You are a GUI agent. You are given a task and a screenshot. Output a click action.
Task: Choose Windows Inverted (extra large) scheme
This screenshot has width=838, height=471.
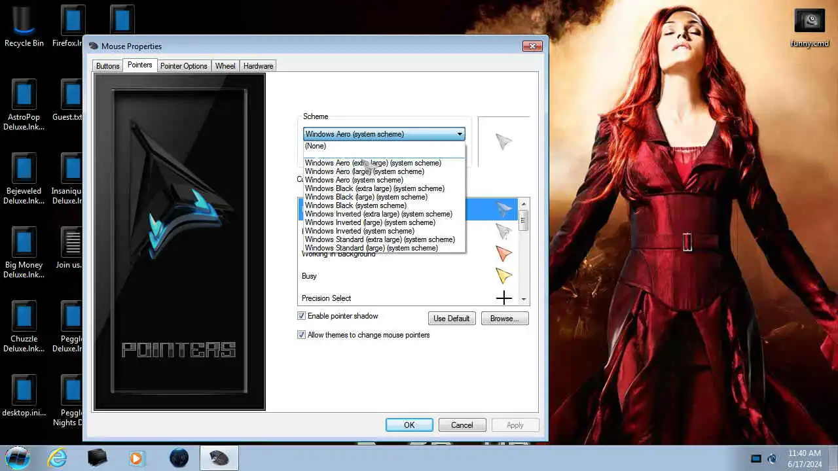384,214
